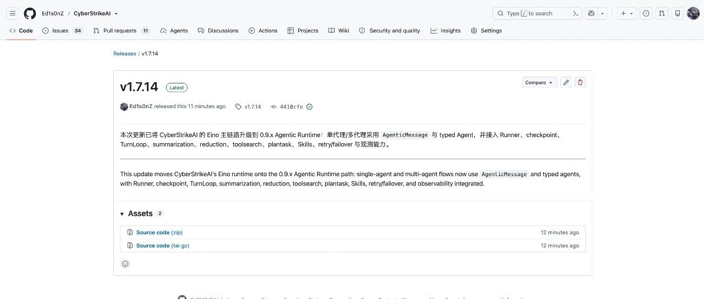Focus the Type / to search field
704x299 pixels.
tap(531, 13)
